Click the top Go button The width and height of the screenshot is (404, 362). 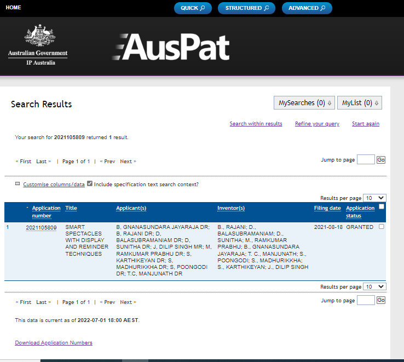click(381, 160)
